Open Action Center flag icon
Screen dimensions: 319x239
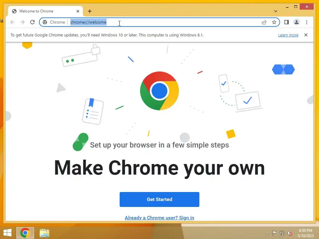click(x=274, y=233)
